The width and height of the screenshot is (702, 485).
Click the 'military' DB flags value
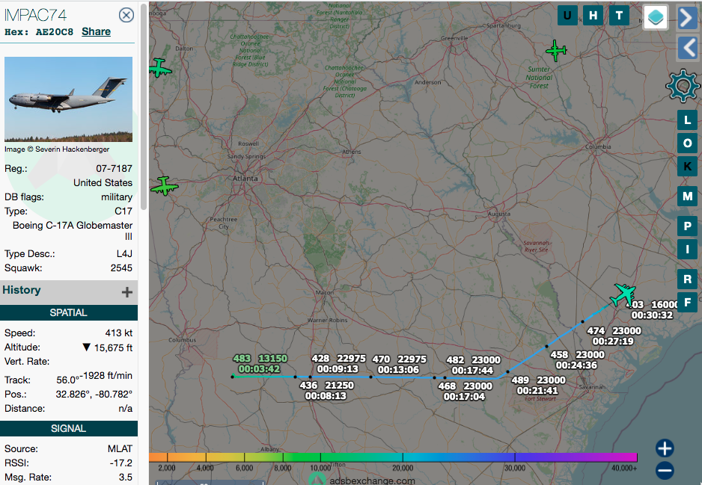pyautogui.click(x=117, y=197)
